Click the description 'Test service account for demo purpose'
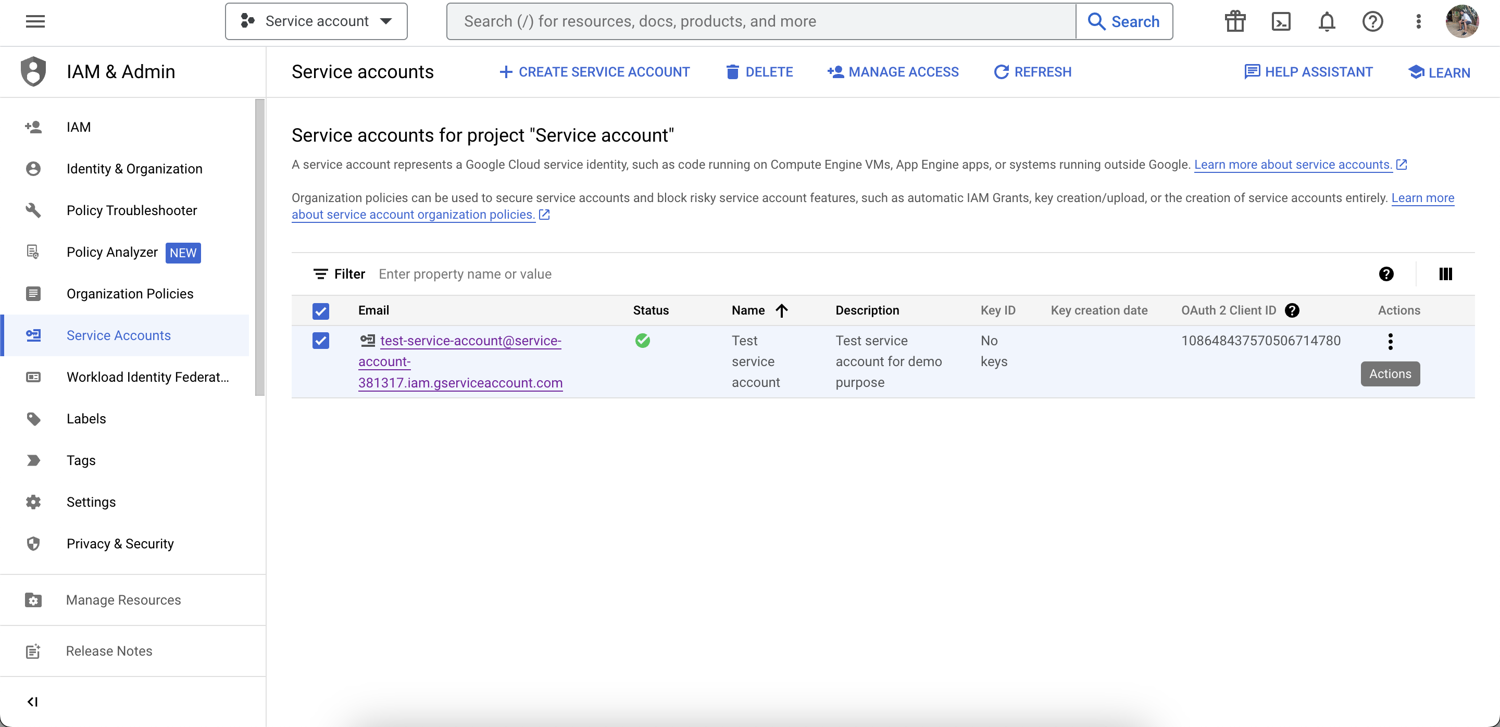 (889, 361)
